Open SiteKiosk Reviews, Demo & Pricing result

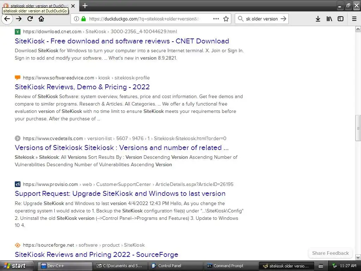coord(82,87)
